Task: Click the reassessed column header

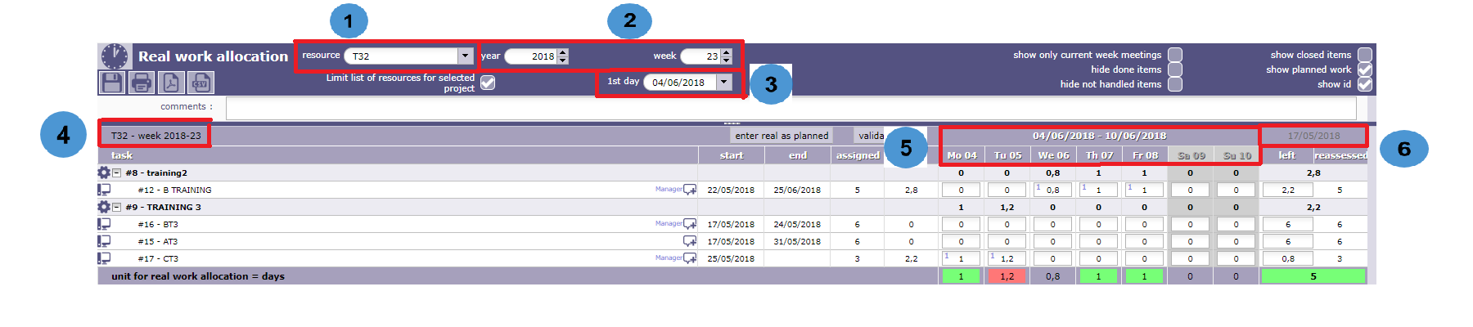Action: (x=1340, y=155)
